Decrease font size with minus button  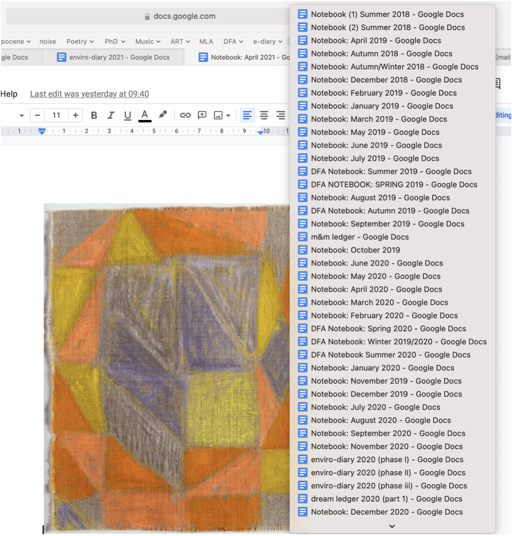37,115
